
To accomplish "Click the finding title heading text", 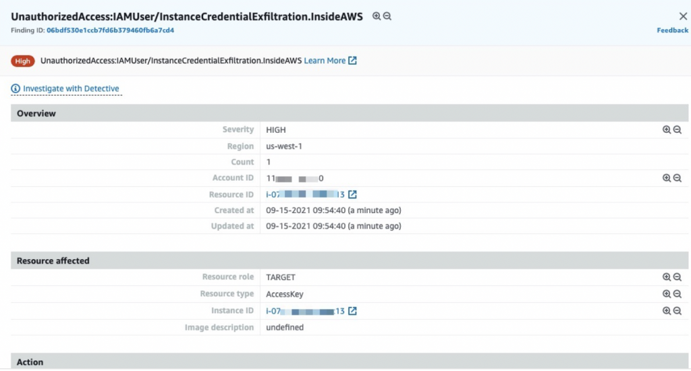I will click(x=187, y=17).
